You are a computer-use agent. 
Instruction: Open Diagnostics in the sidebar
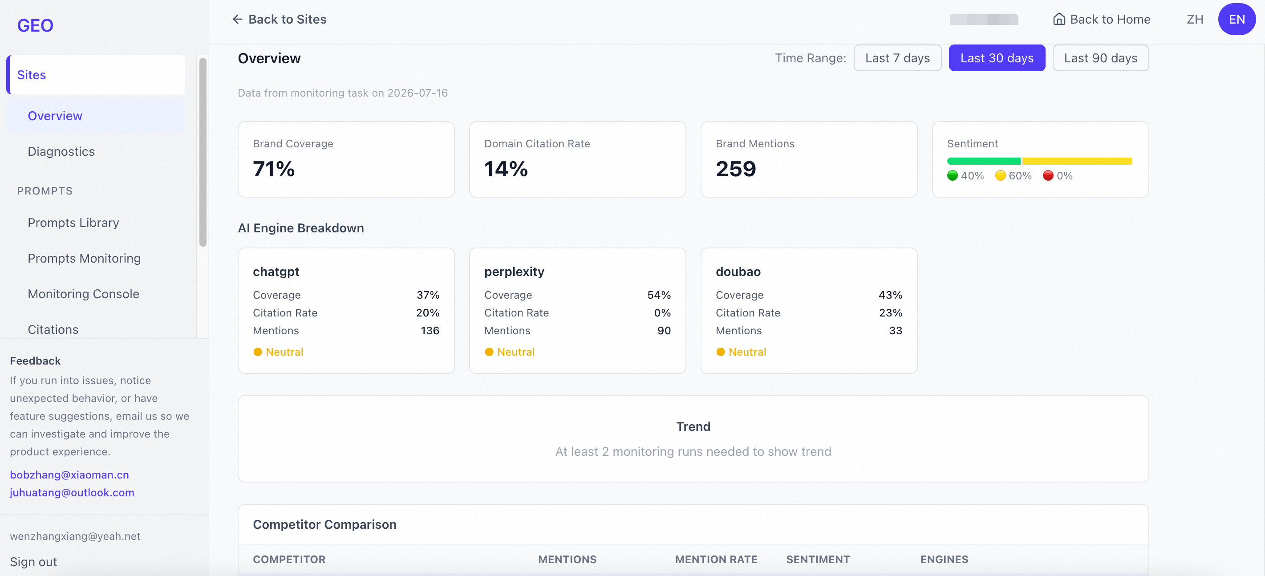[61, 152]
